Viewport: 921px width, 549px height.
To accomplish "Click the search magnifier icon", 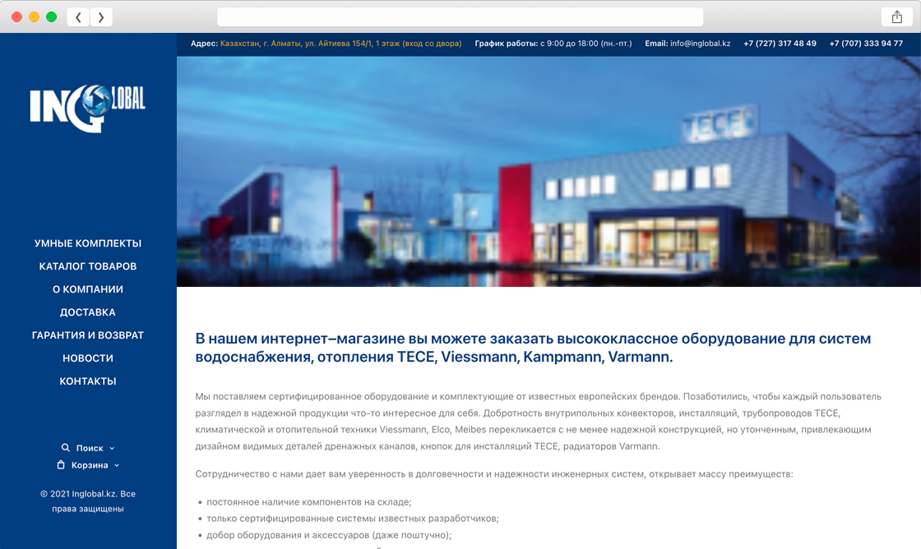I will (66, 448).
